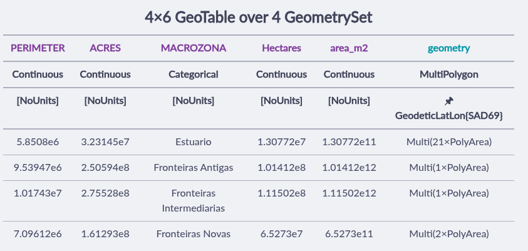
Task: Select perimeter value 5.8508e6
Action: point(38,142)
